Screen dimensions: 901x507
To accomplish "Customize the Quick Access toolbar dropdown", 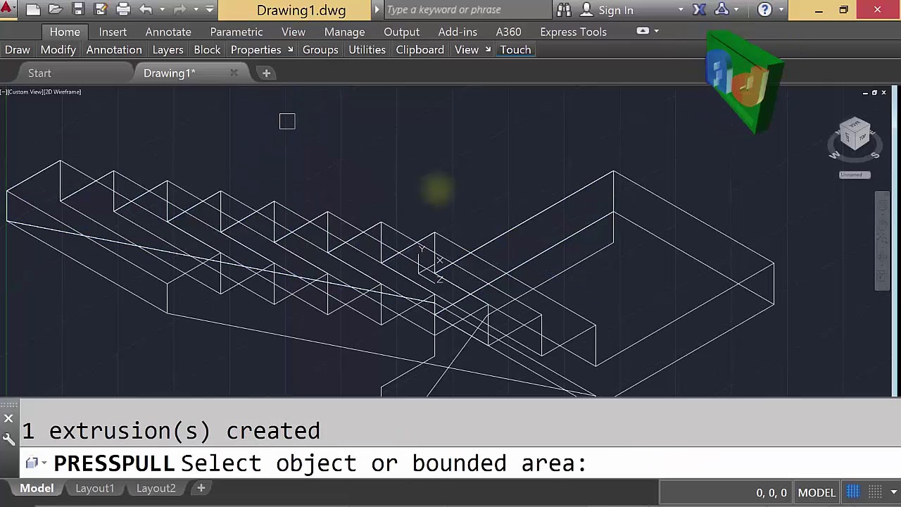I will 209,10.
